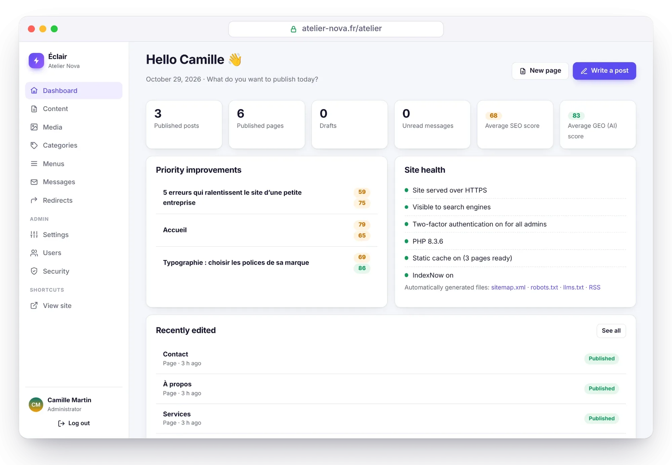Open the RSS feed link

pyautogui.click(x=594, y=287)
